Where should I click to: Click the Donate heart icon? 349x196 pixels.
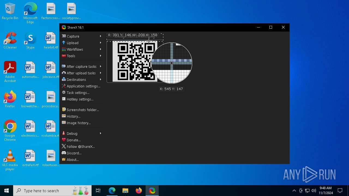[64, 140]
